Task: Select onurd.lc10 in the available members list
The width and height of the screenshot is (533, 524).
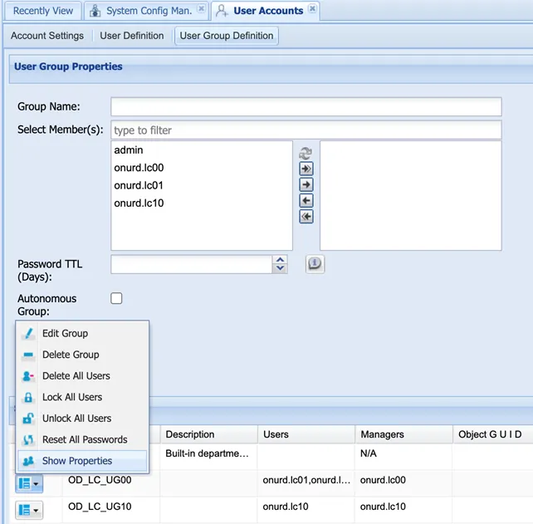Action: (201, 203)
